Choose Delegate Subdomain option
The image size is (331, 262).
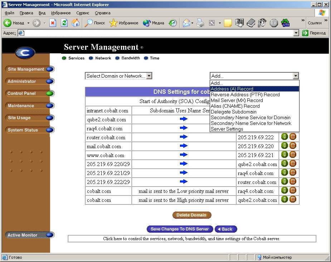pos(254,112)
